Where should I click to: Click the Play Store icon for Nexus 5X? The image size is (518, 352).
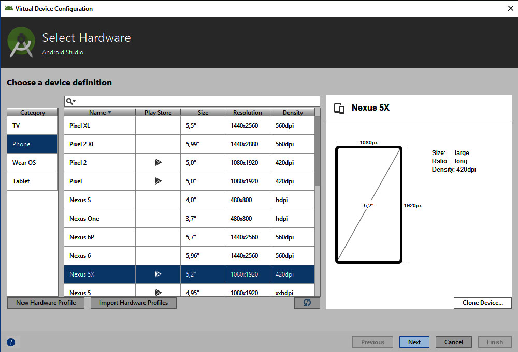click(158, 274)
